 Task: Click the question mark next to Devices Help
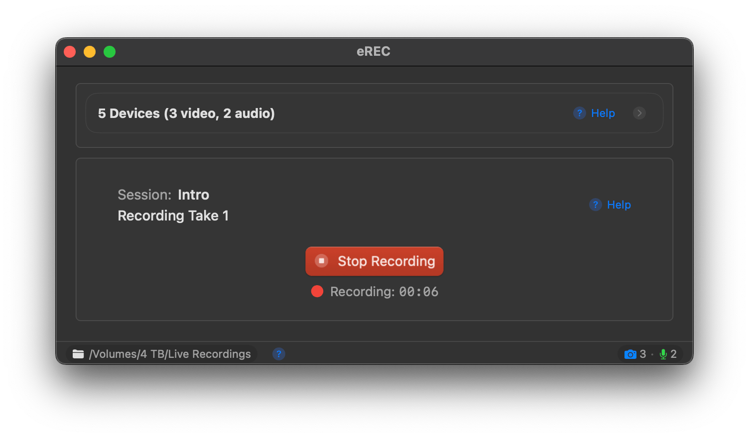(x=579, y=113)
